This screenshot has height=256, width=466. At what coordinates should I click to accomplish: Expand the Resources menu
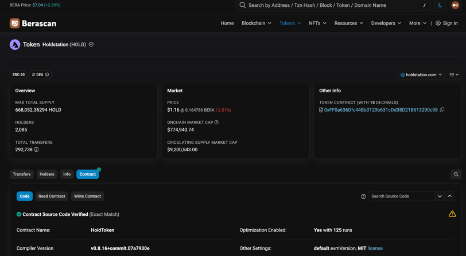point(348,23)
